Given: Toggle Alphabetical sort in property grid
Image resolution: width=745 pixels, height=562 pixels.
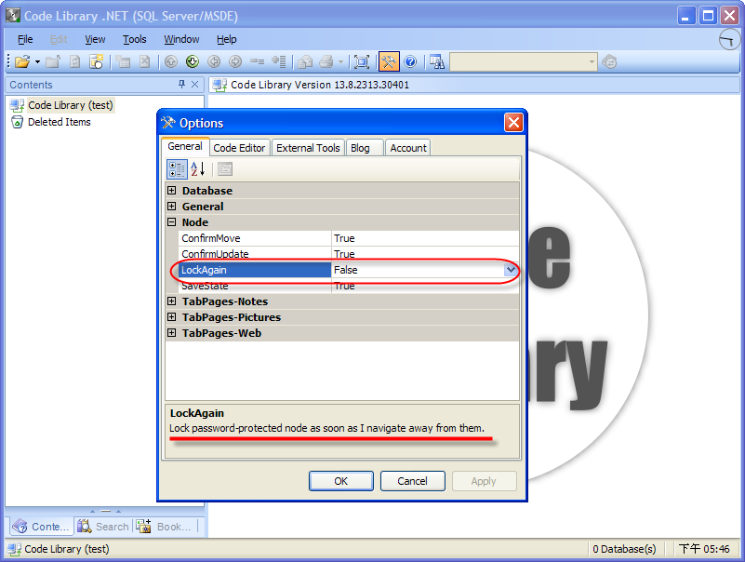Looking at the screenshot, I should point(198,169).
